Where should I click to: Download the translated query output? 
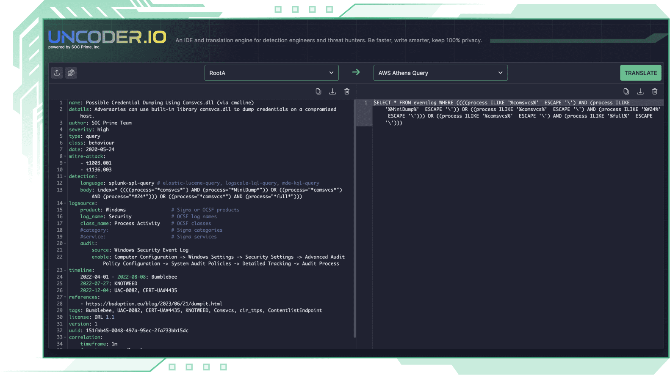[x=640, y=91]
